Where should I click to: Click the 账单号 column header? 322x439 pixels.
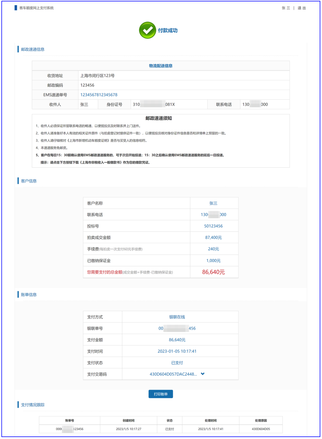click(70, 420)
